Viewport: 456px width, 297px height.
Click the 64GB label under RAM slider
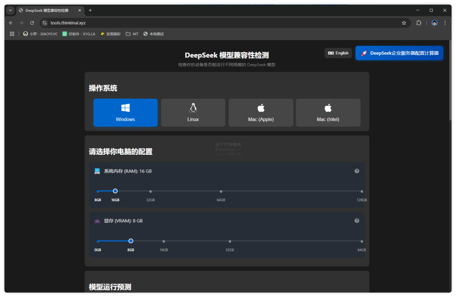(x=221, y=200)
